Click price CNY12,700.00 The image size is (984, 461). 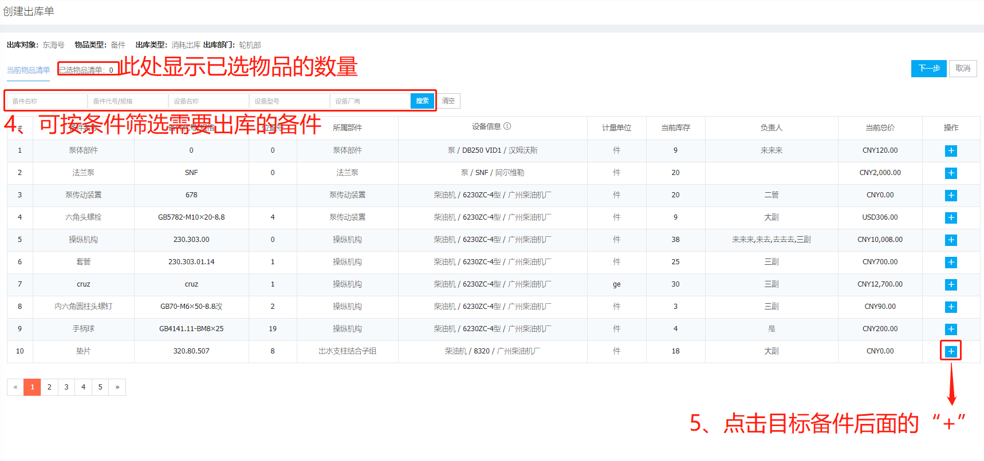880,284
